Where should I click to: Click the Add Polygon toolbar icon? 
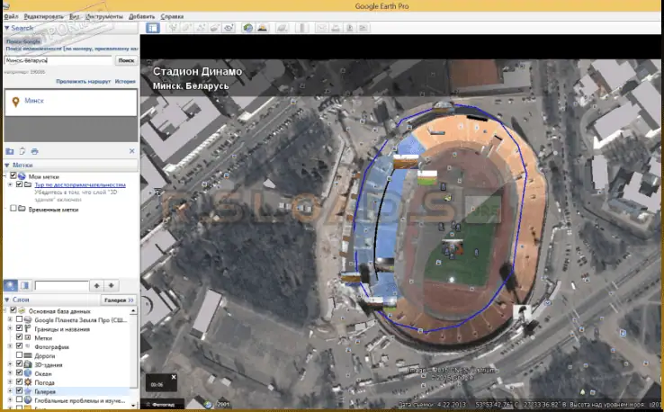(186, 28)
